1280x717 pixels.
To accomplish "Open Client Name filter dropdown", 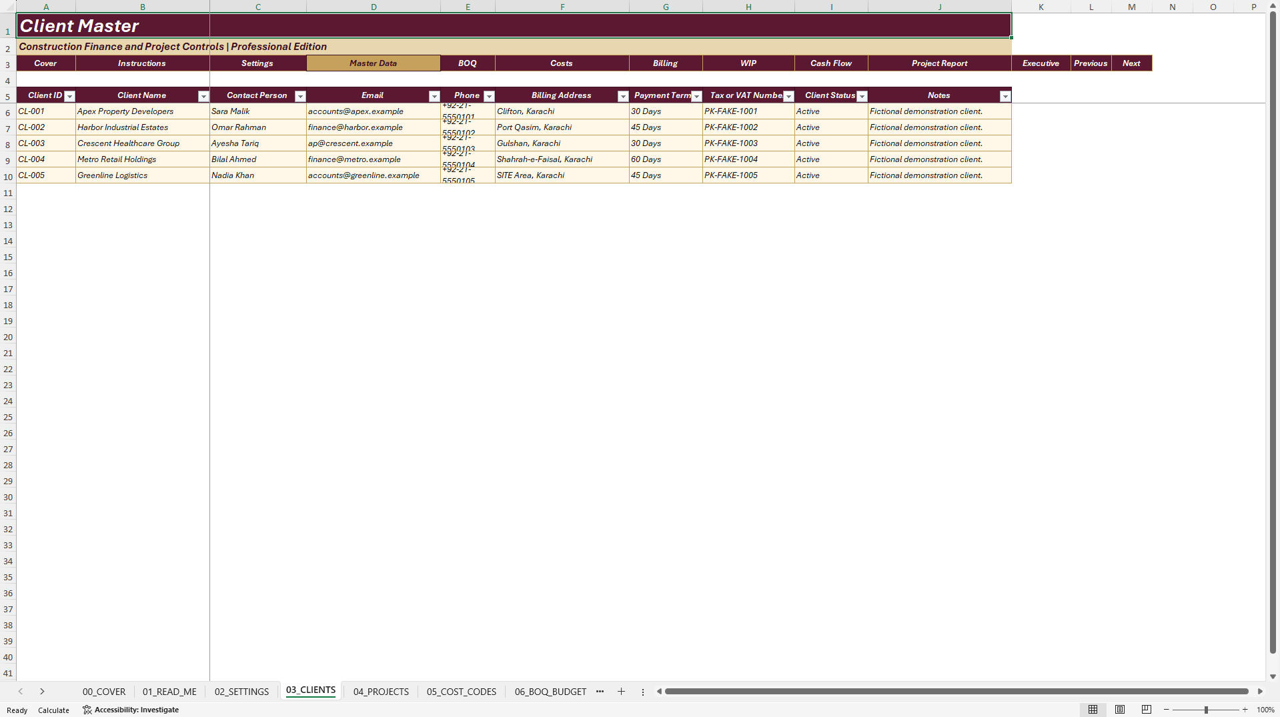I will (203, 96).
